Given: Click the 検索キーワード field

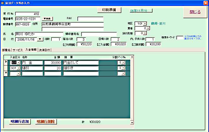Looking at the screenshot, I should click(x=180, y=38).
